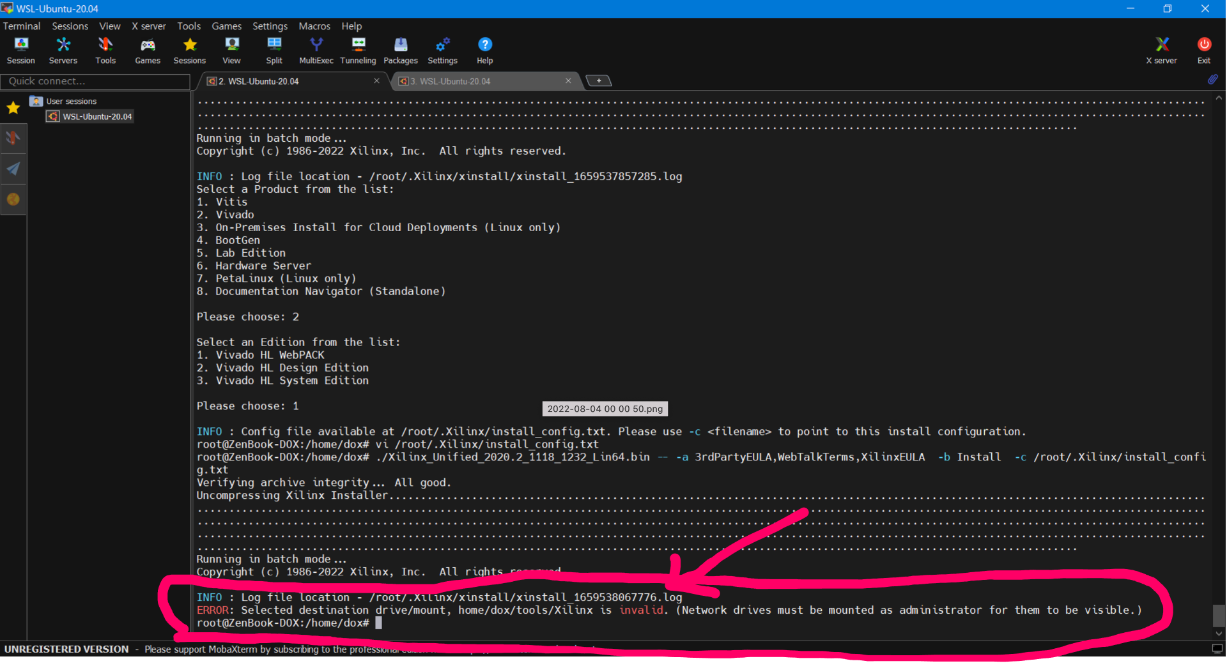The width and height of the screenshot is (1227, 668).
Task: Maximize the MobaXterm window
Action: pyautogui.click(x=1168, y=8)
